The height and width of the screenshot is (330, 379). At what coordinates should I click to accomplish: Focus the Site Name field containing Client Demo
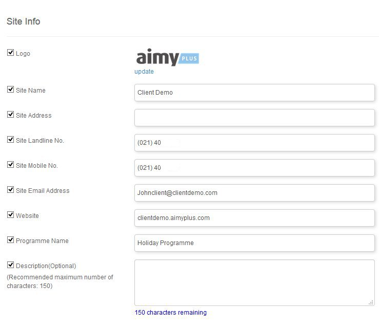(x=254, y=93)
